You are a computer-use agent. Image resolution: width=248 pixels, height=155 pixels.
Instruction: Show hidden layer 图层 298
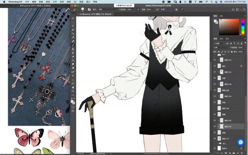pyautogui.click(x=215, y=108)
